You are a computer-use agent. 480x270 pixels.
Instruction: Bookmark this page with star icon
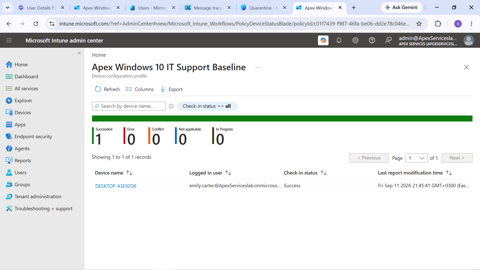419,24
